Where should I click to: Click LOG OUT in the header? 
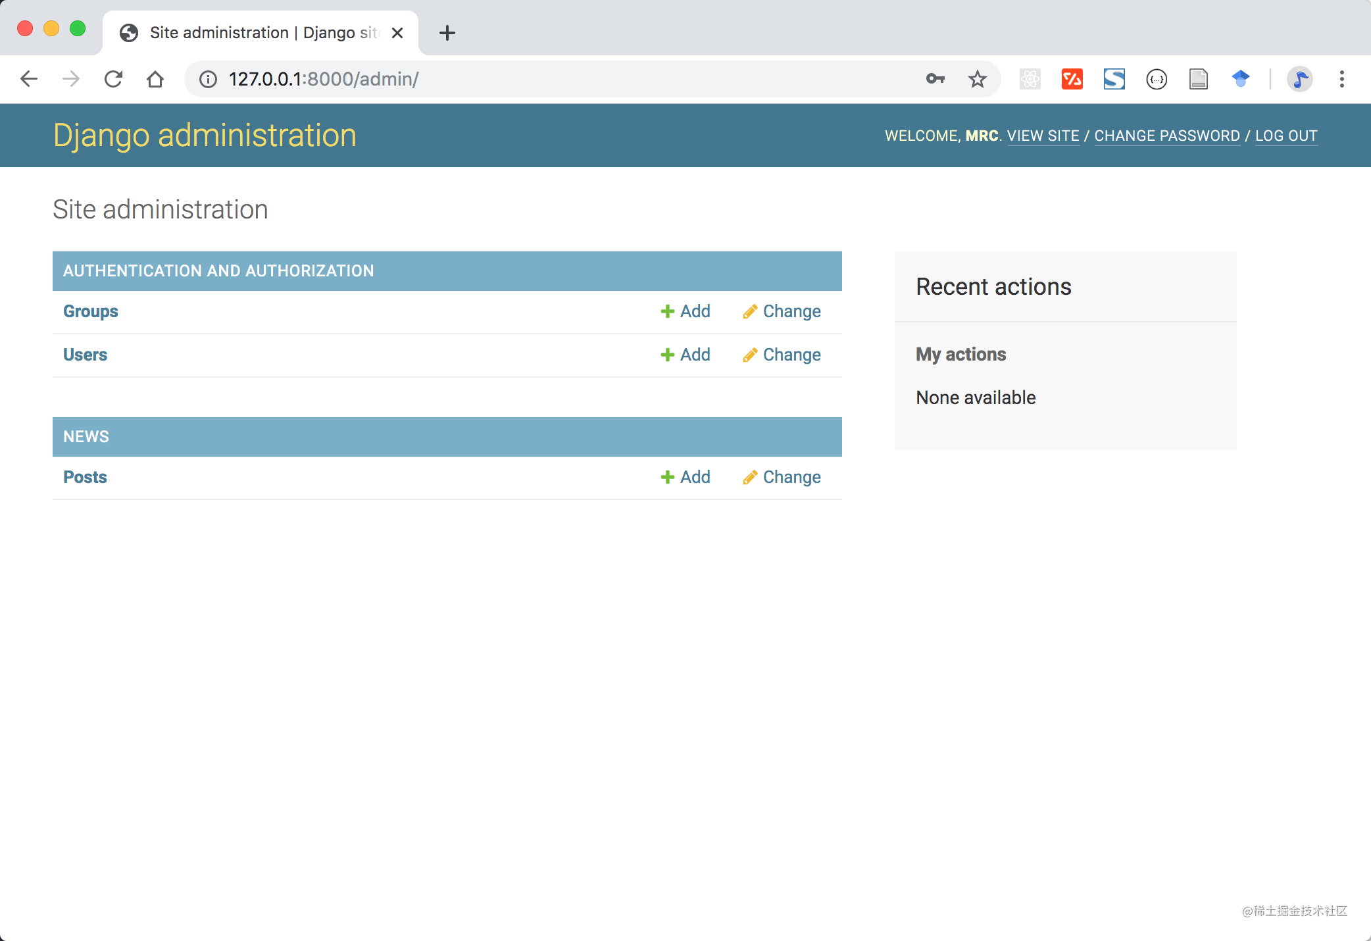(1286, 136)
